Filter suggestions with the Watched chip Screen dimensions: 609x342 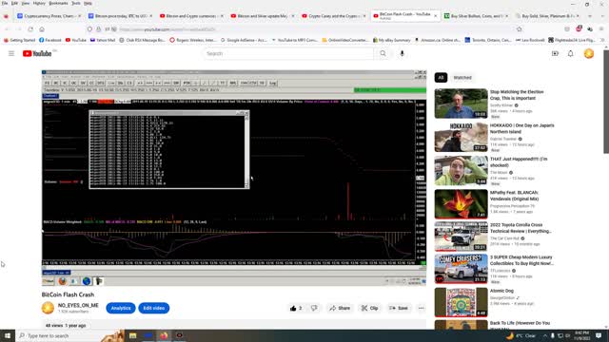tap(462, 78)
